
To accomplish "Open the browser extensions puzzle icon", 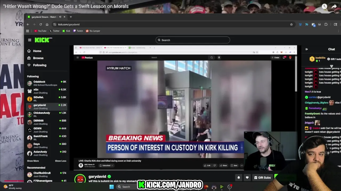I will (x=326, y=24).
